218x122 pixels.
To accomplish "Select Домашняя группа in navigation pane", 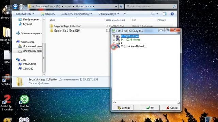I will (29, 33).
